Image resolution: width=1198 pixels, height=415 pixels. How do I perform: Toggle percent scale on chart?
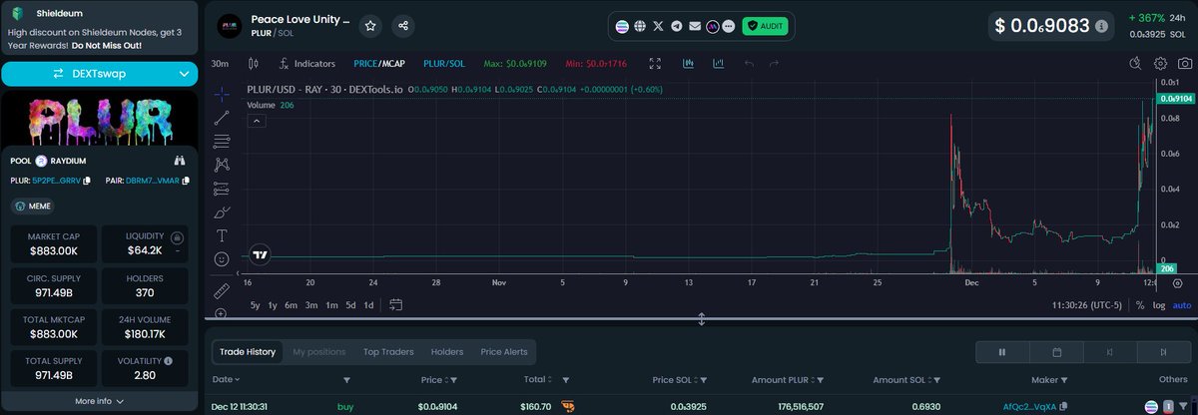click(1140, 305)
